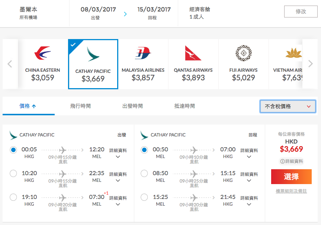Viewport: 321px width, 225px height.
Task: Click the red 選擇 button
Action: 291,177
